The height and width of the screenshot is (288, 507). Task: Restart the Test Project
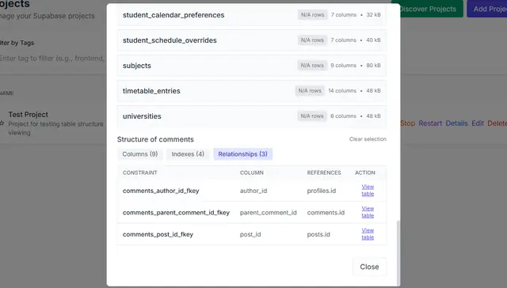click(x=430, y=123)
